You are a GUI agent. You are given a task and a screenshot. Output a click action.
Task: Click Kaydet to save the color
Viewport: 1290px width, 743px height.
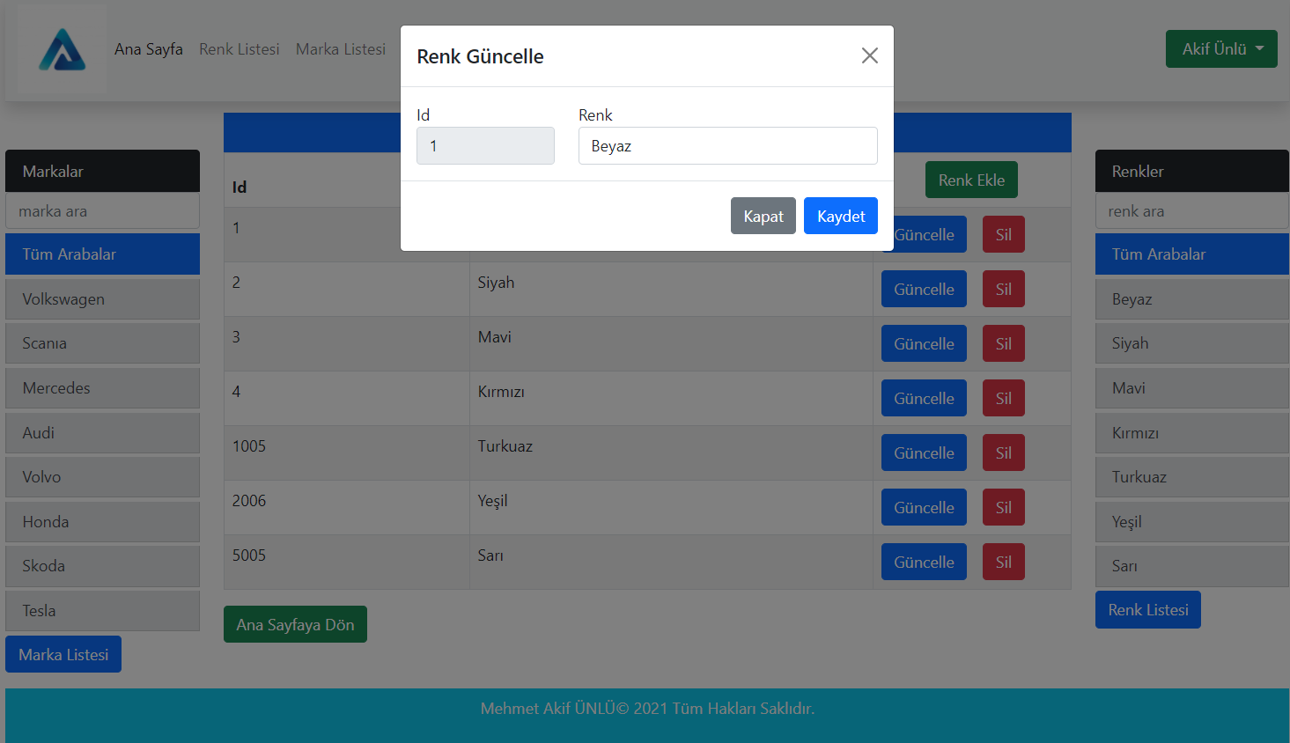(x=841, y=216)
